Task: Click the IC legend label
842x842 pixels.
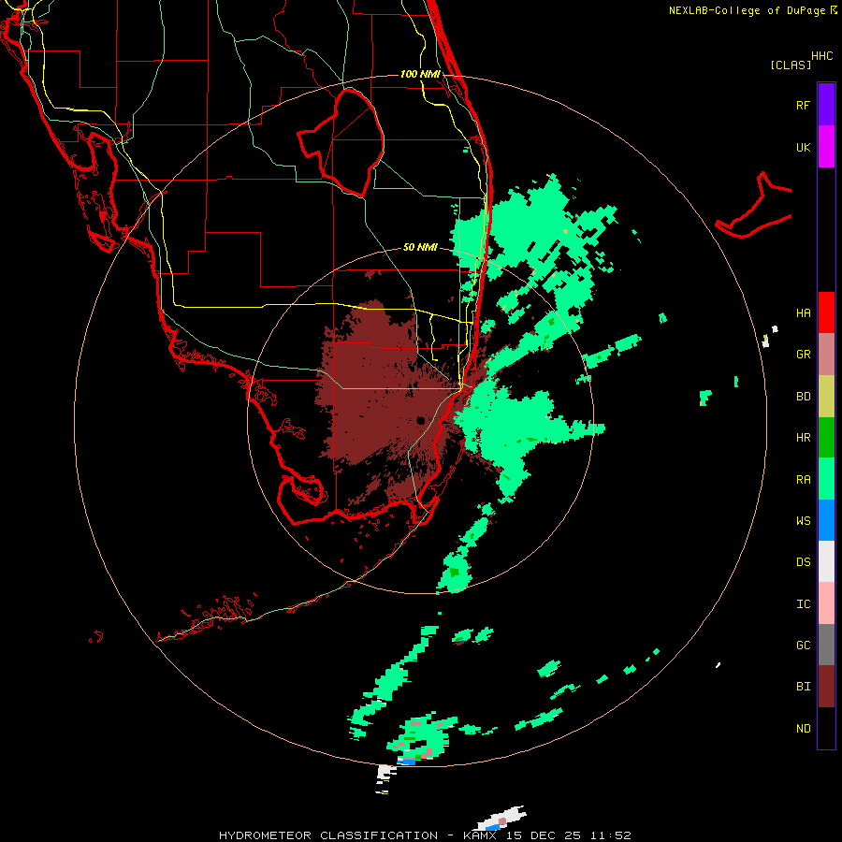Action: [x=803, y=604]
